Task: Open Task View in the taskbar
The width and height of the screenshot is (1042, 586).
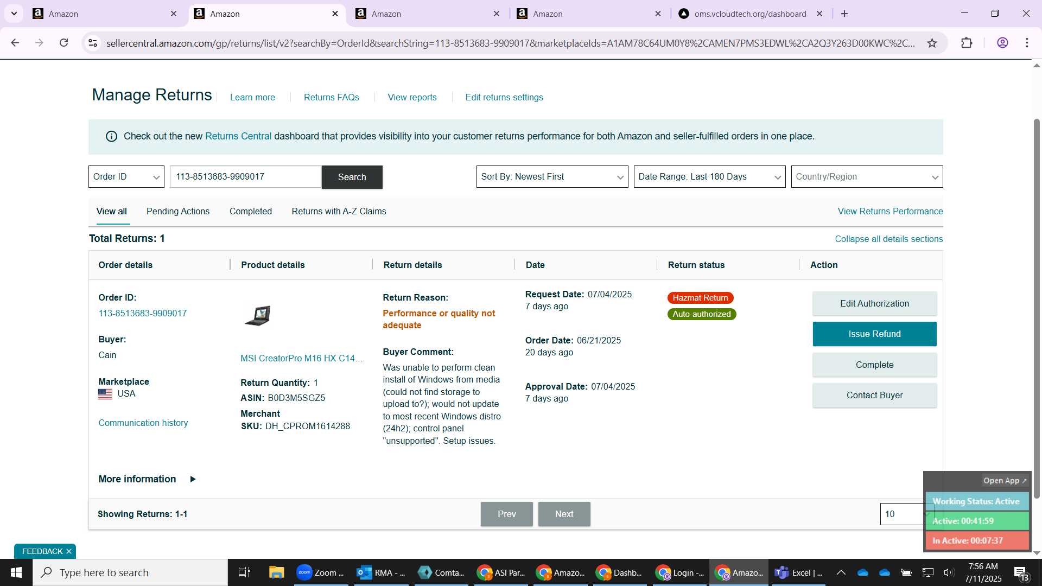Action: [244, 572]
